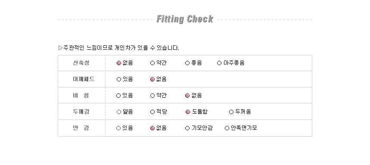Select 없음 radio in 비침 row
This screenshot has width=370, height=165.
tap(187, 96)
